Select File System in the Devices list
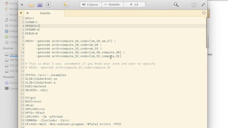The width and height of the screenshot is (228, 128). [x=11, y=54]
